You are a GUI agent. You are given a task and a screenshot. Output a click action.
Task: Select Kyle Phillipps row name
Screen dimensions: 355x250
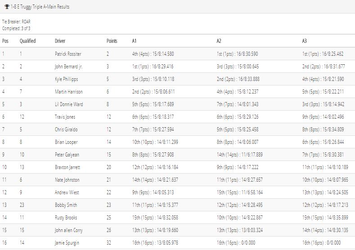click(66, 79)
